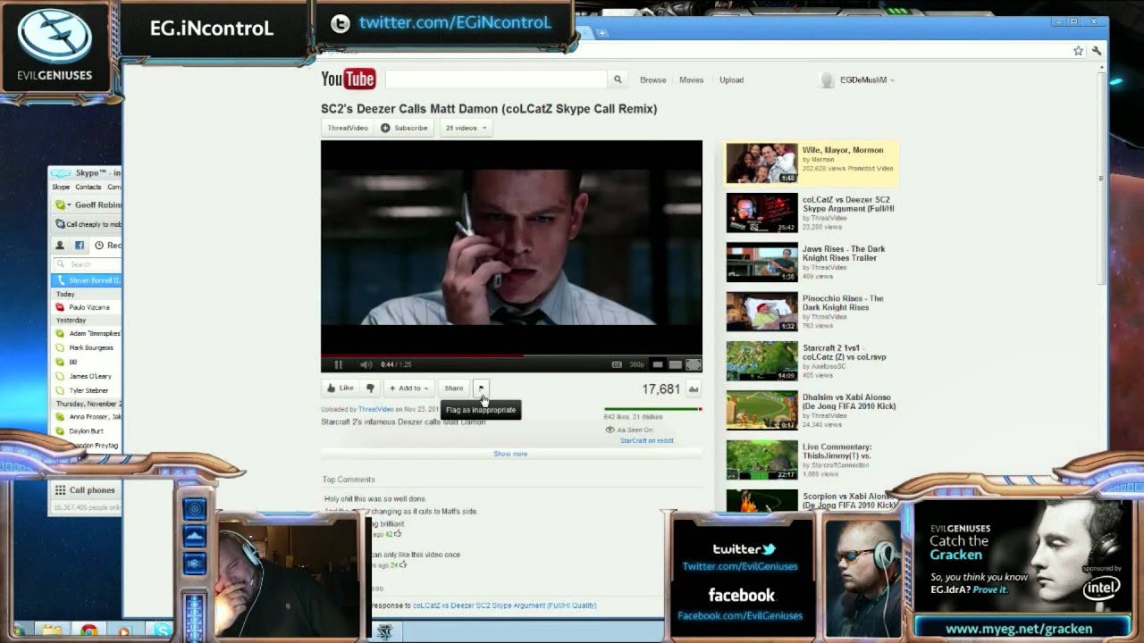The height and width of the screenshot is (643, 1144).
Task: Toggle closed captions in the player
Action: [617, 364]
